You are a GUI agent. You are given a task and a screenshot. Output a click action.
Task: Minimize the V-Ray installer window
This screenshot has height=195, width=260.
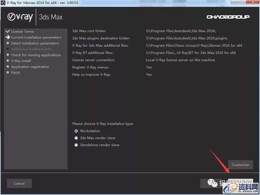[x=235, y=2]
